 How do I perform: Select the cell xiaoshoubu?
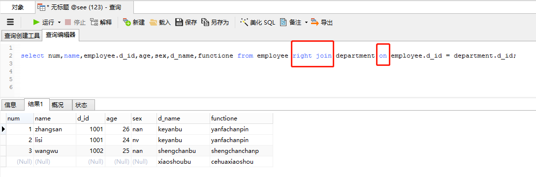183,162
